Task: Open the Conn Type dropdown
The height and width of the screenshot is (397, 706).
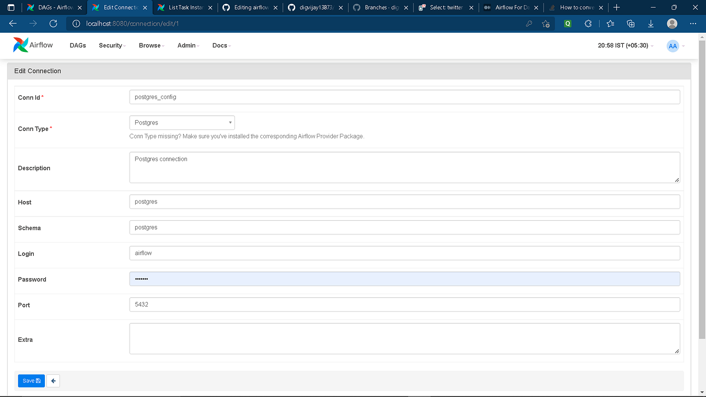Action: point(182,122)
